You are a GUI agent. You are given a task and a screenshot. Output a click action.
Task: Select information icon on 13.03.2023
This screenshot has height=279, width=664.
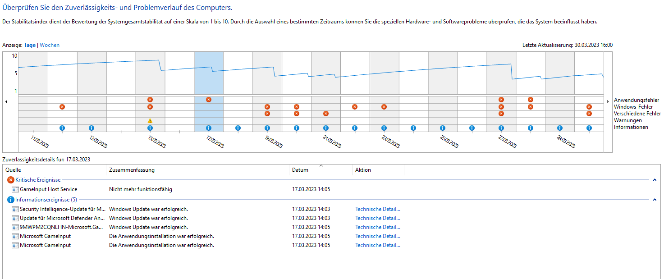tap(92, 128)
